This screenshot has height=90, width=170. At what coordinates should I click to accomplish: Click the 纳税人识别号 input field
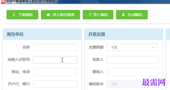click(x=55, y=60)
